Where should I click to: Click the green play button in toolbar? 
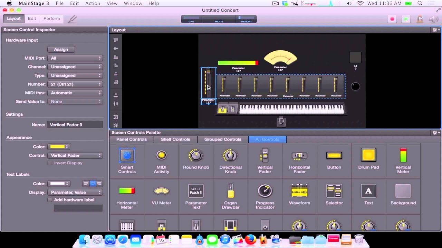click(x=406, y=19)
